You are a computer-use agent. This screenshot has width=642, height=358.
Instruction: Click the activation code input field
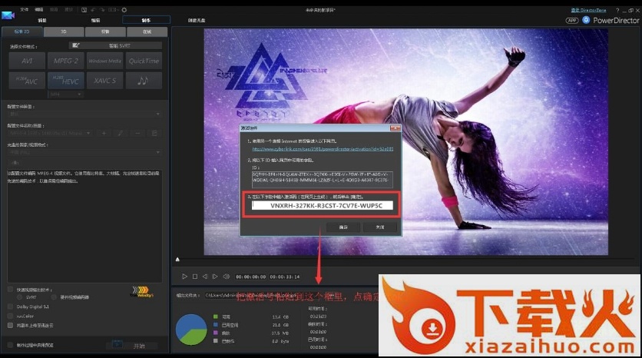pos(322,206)
